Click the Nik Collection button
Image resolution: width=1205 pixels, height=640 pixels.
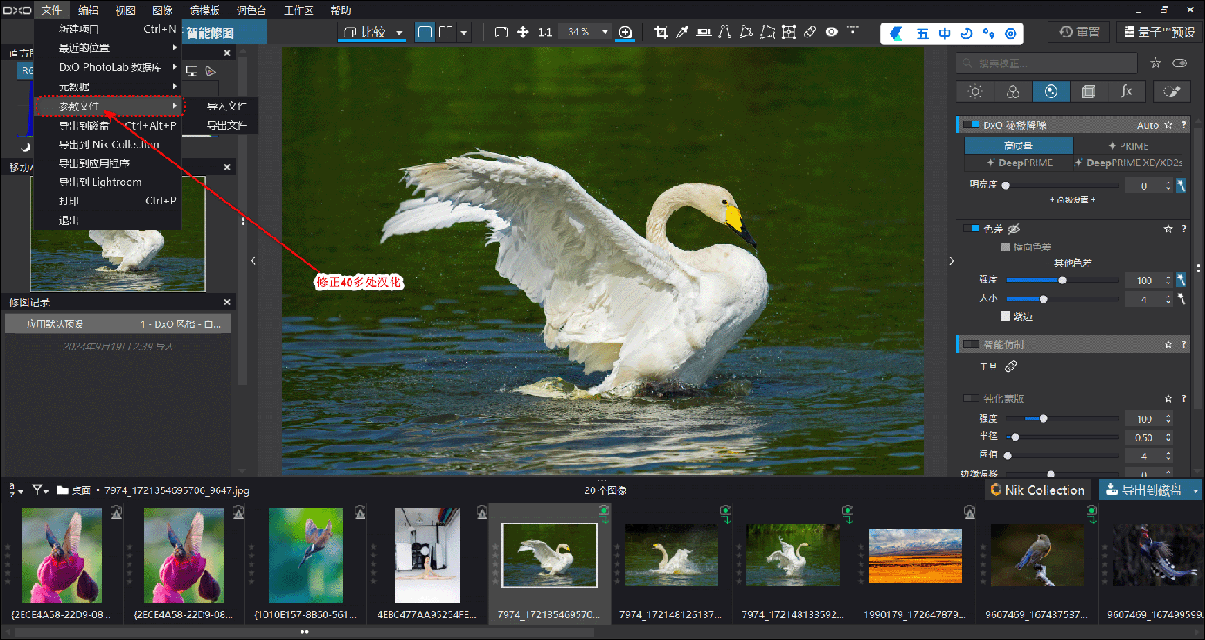[x=1037, y=490]
